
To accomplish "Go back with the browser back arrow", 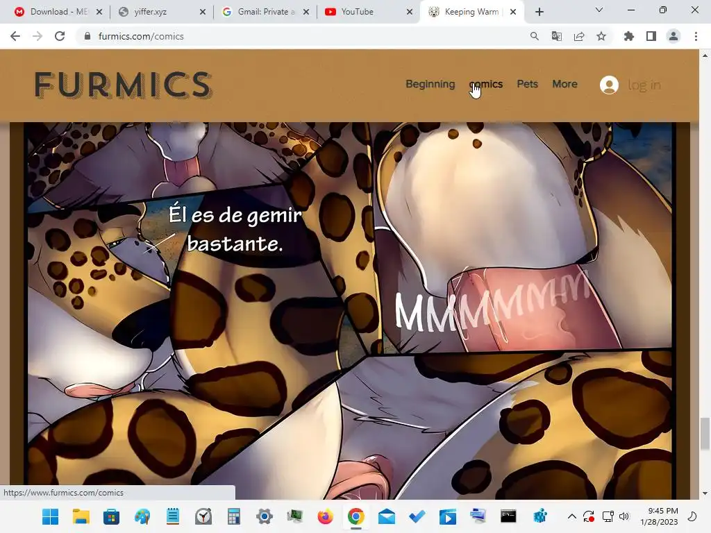I will pos(15,36).
